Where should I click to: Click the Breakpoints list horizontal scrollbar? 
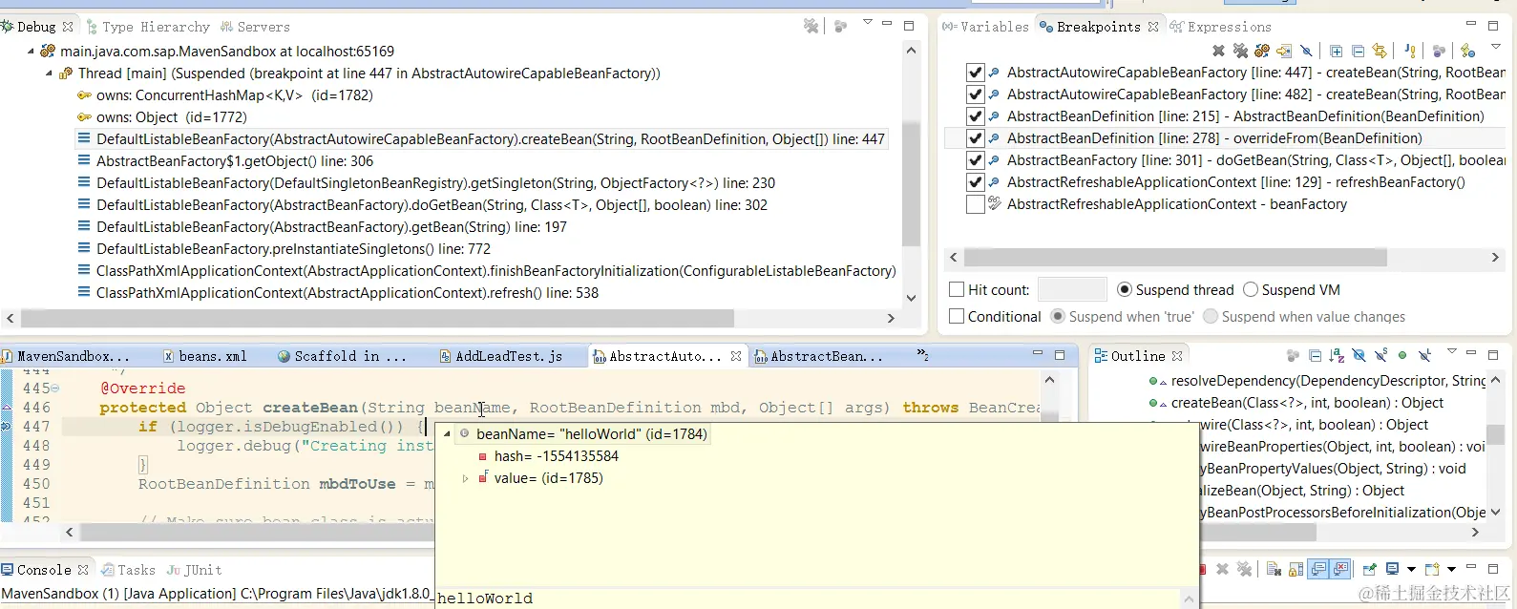click(1175, 258)
